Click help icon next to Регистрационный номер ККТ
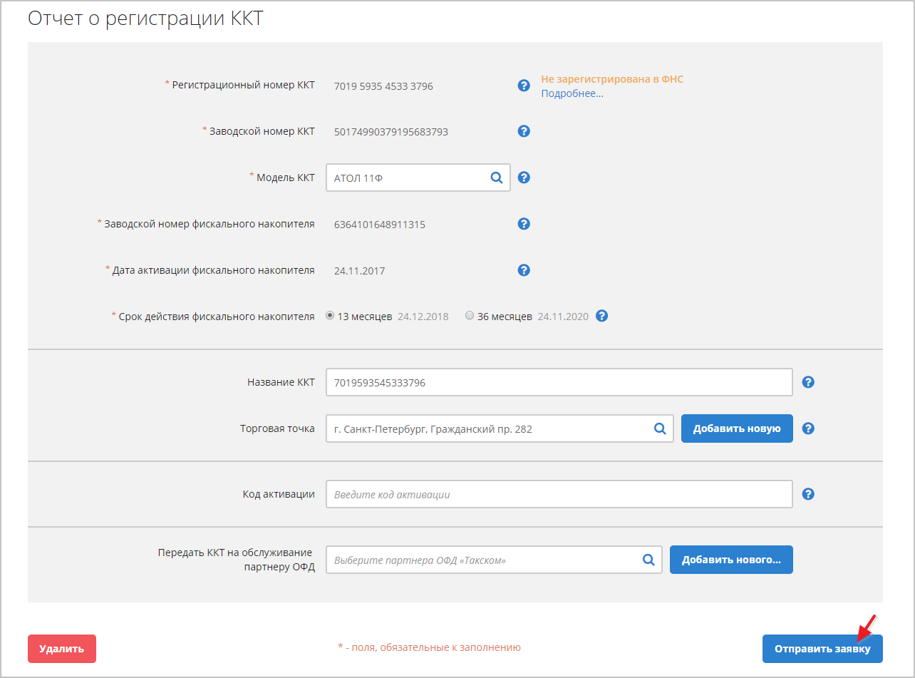Viewport: 915px width, 678px height. point(524,86)
